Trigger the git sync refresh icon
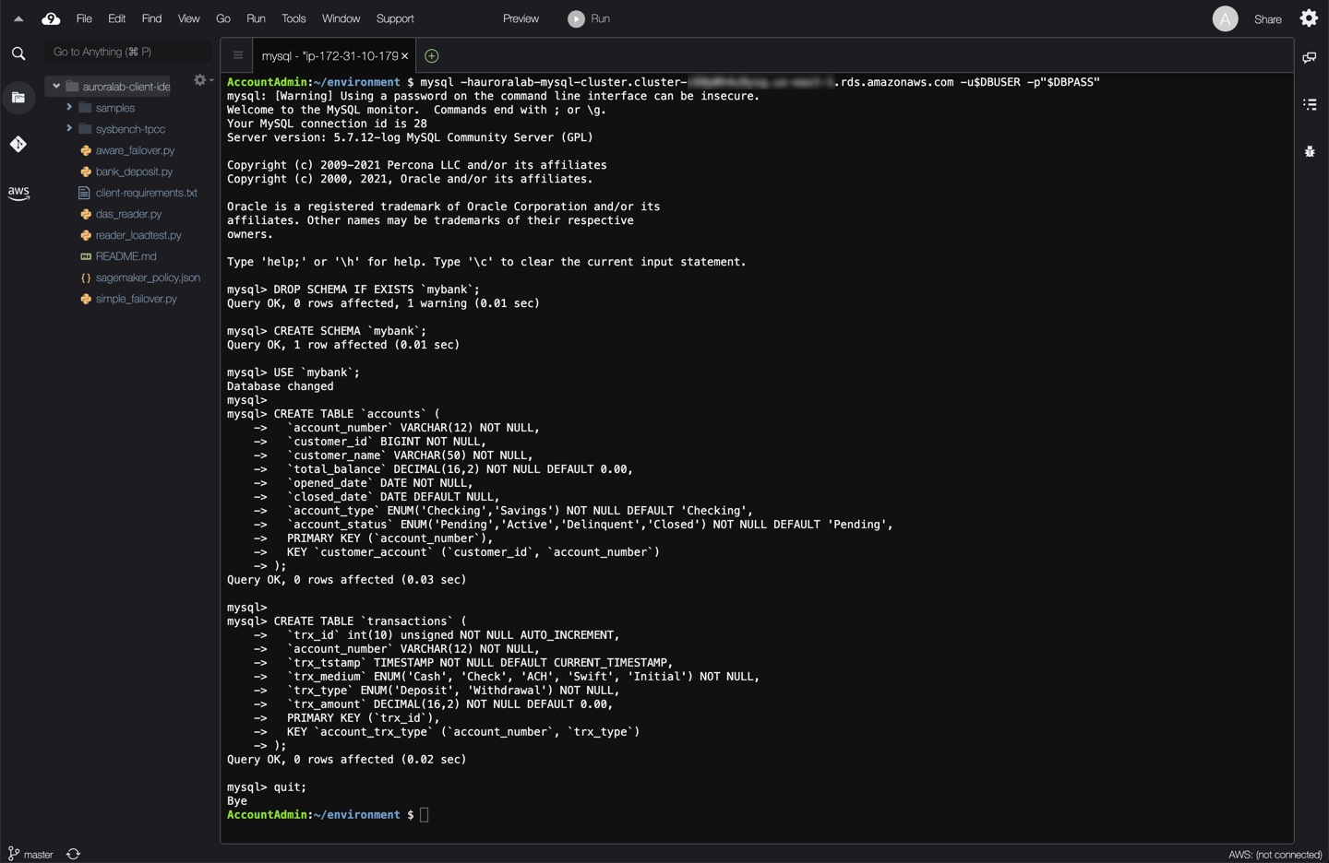This screenshot has width=1329, height=863. coord(73,854)
